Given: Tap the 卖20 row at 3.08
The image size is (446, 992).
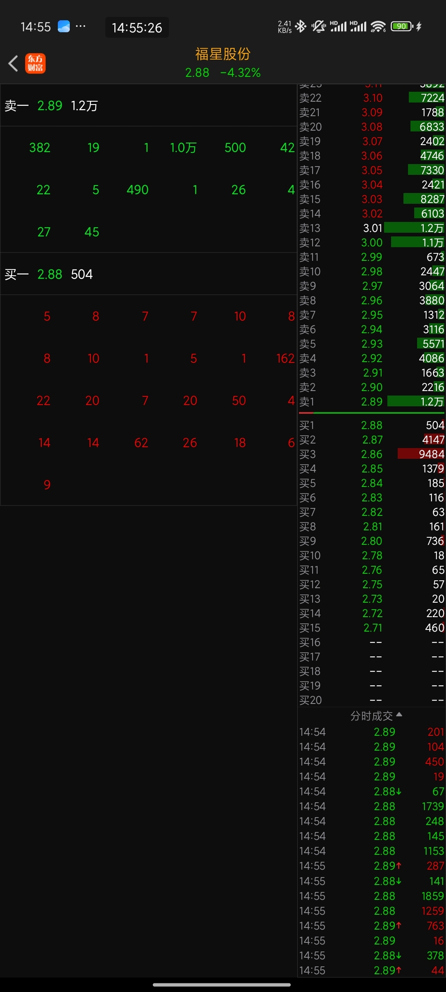Looking at the screenshot, I should [372, 127].
